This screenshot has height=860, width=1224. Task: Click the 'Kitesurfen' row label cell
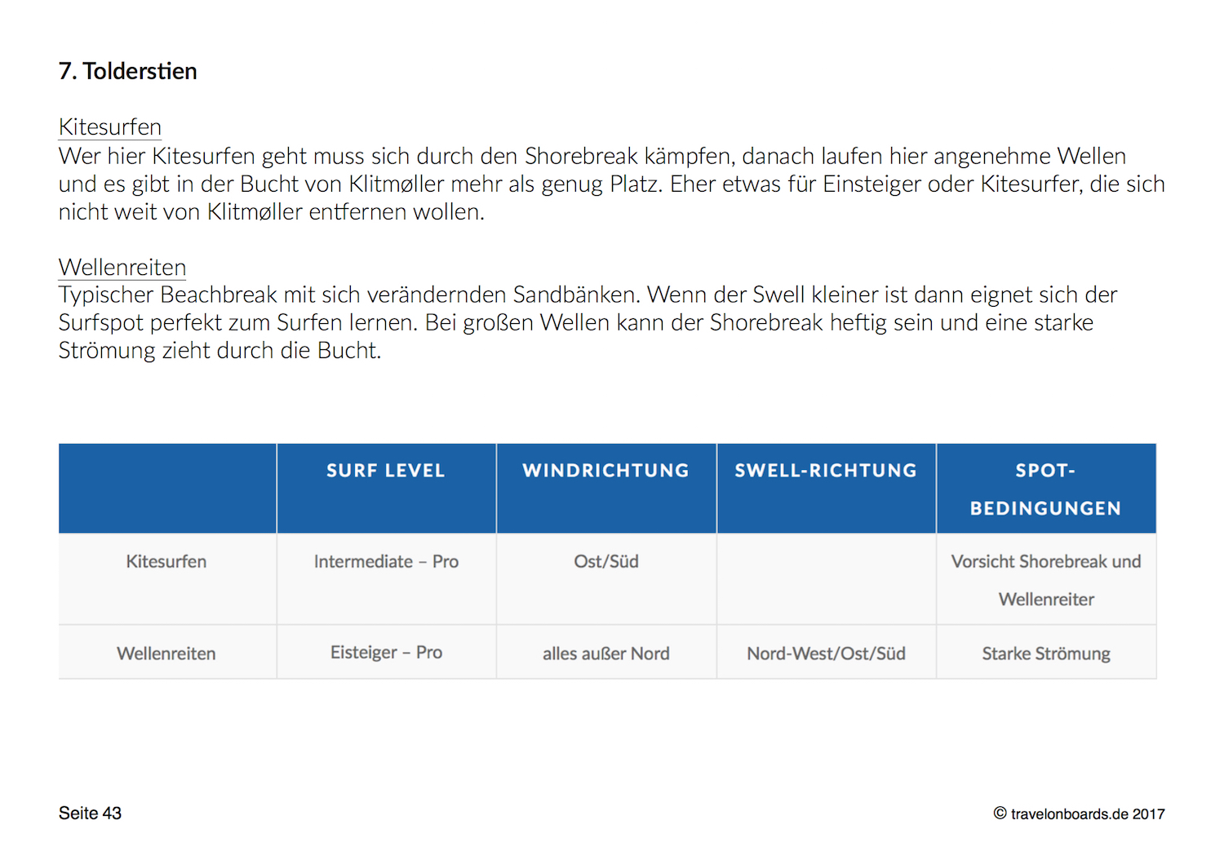166,579
